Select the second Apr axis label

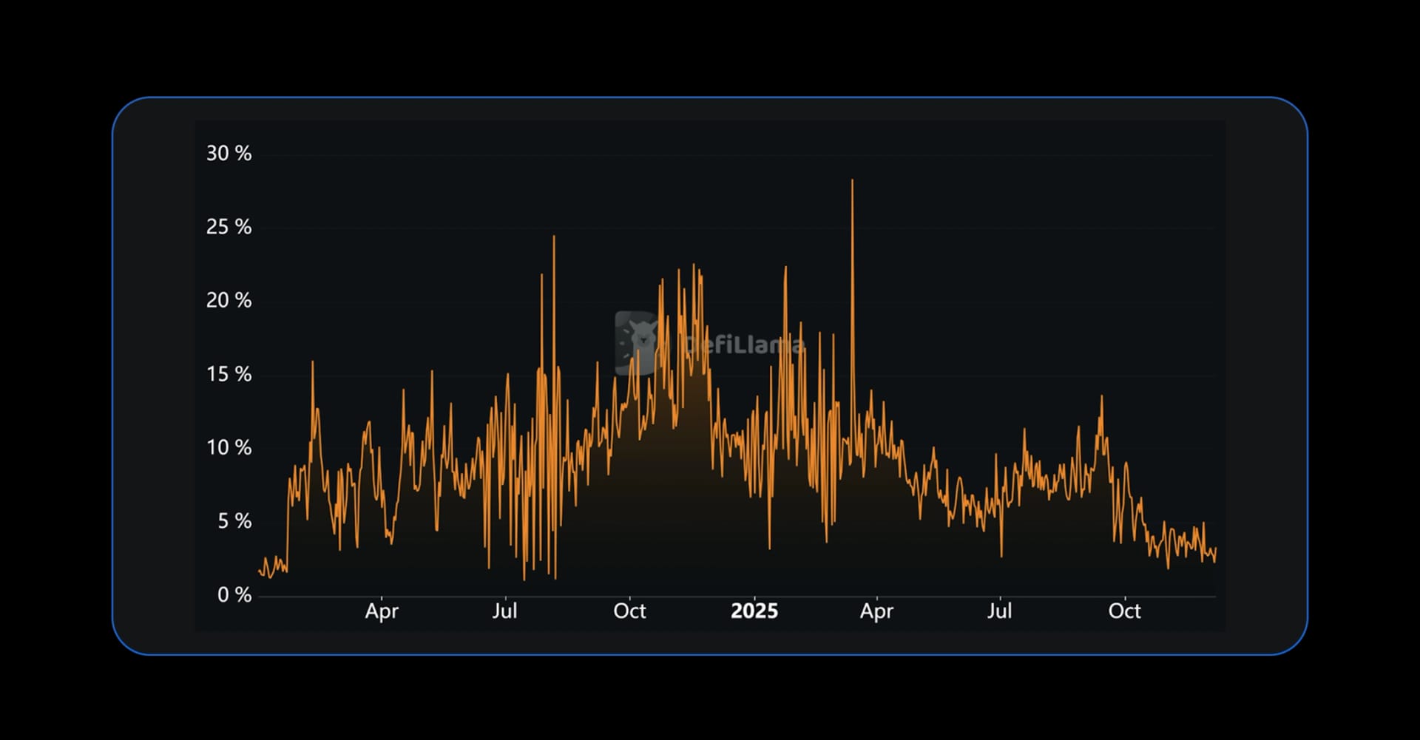[877, 611]
